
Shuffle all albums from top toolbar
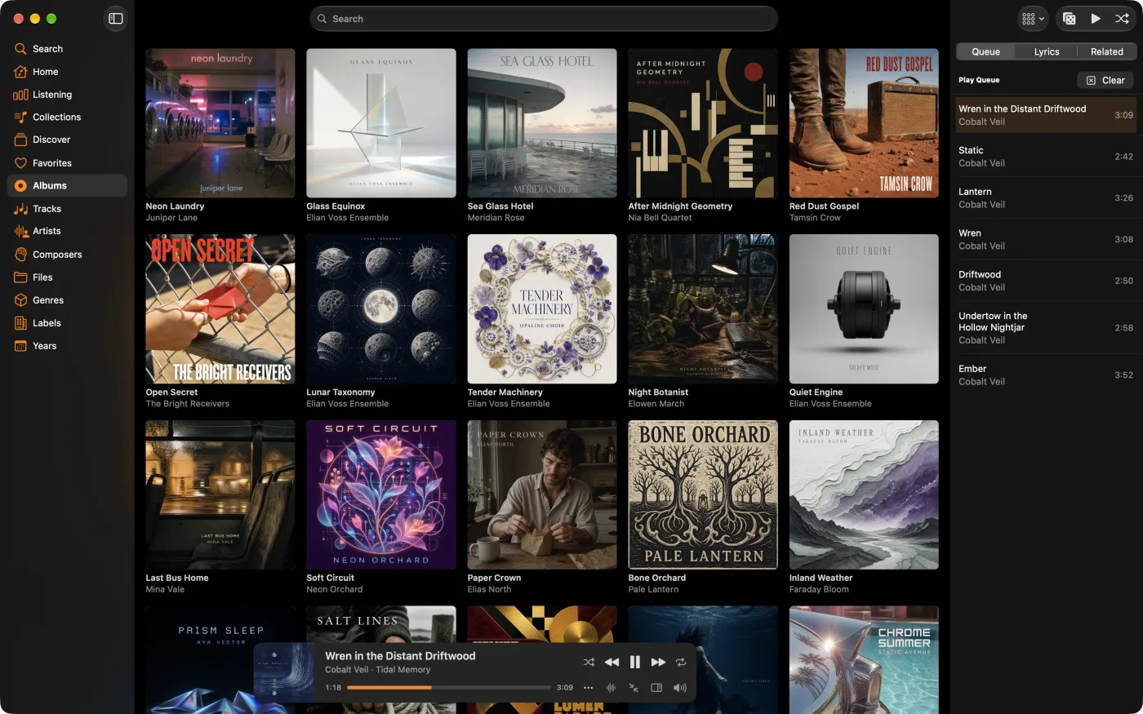1122,19
